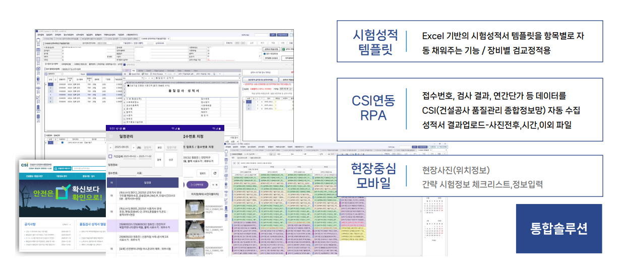This screenshot has height=268, width=625.
Task: Open the 통계분석 menu in the main window
Action: click(98, 35)
